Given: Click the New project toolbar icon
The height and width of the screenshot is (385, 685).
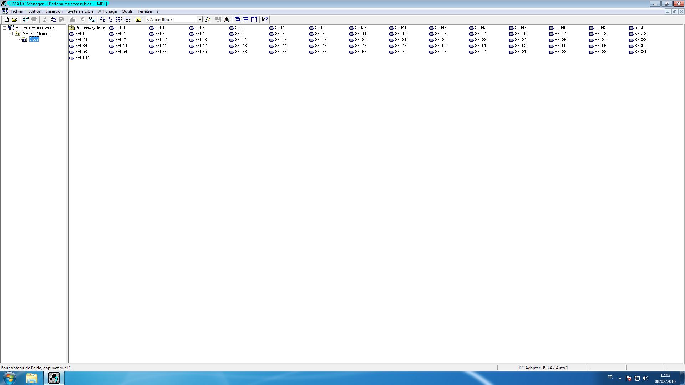Looking at the screenshot, I should (6, 20).
